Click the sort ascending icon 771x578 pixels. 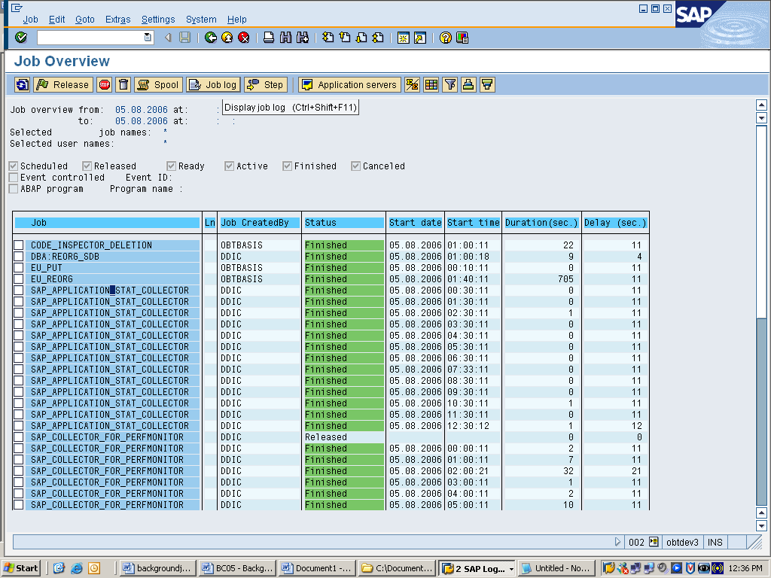pyautogui.click(x=468, y=84)
